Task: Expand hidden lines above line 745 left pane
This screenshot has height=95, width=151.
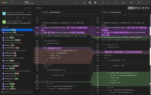Action: (x=65, y=15)
